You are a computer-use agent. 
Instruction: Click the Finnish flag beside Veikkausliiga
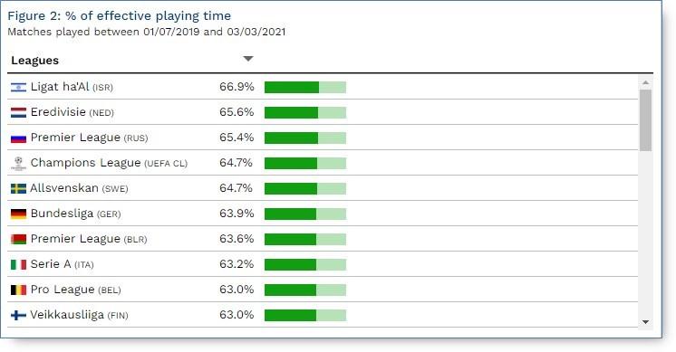pyautogui.click(x=18, y=316)
